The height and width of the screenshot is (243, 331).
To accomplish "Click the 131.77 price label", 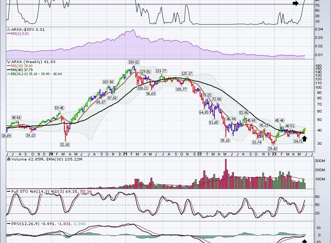I will (161, 71).
